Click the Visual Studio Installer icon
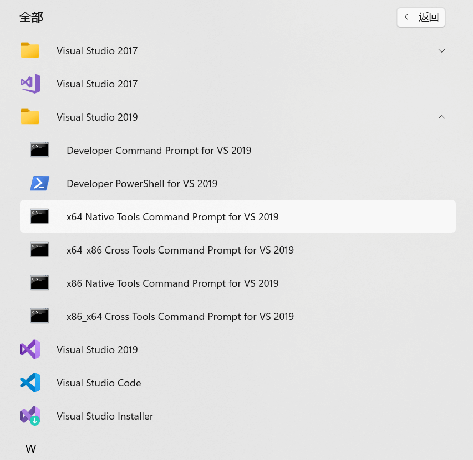The height and width of the screenshot is (460, 473). pyautogui.click(x=30, y=416)
